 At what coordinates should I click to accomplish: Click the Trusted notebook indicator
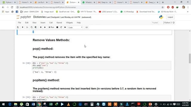[155, 23]
